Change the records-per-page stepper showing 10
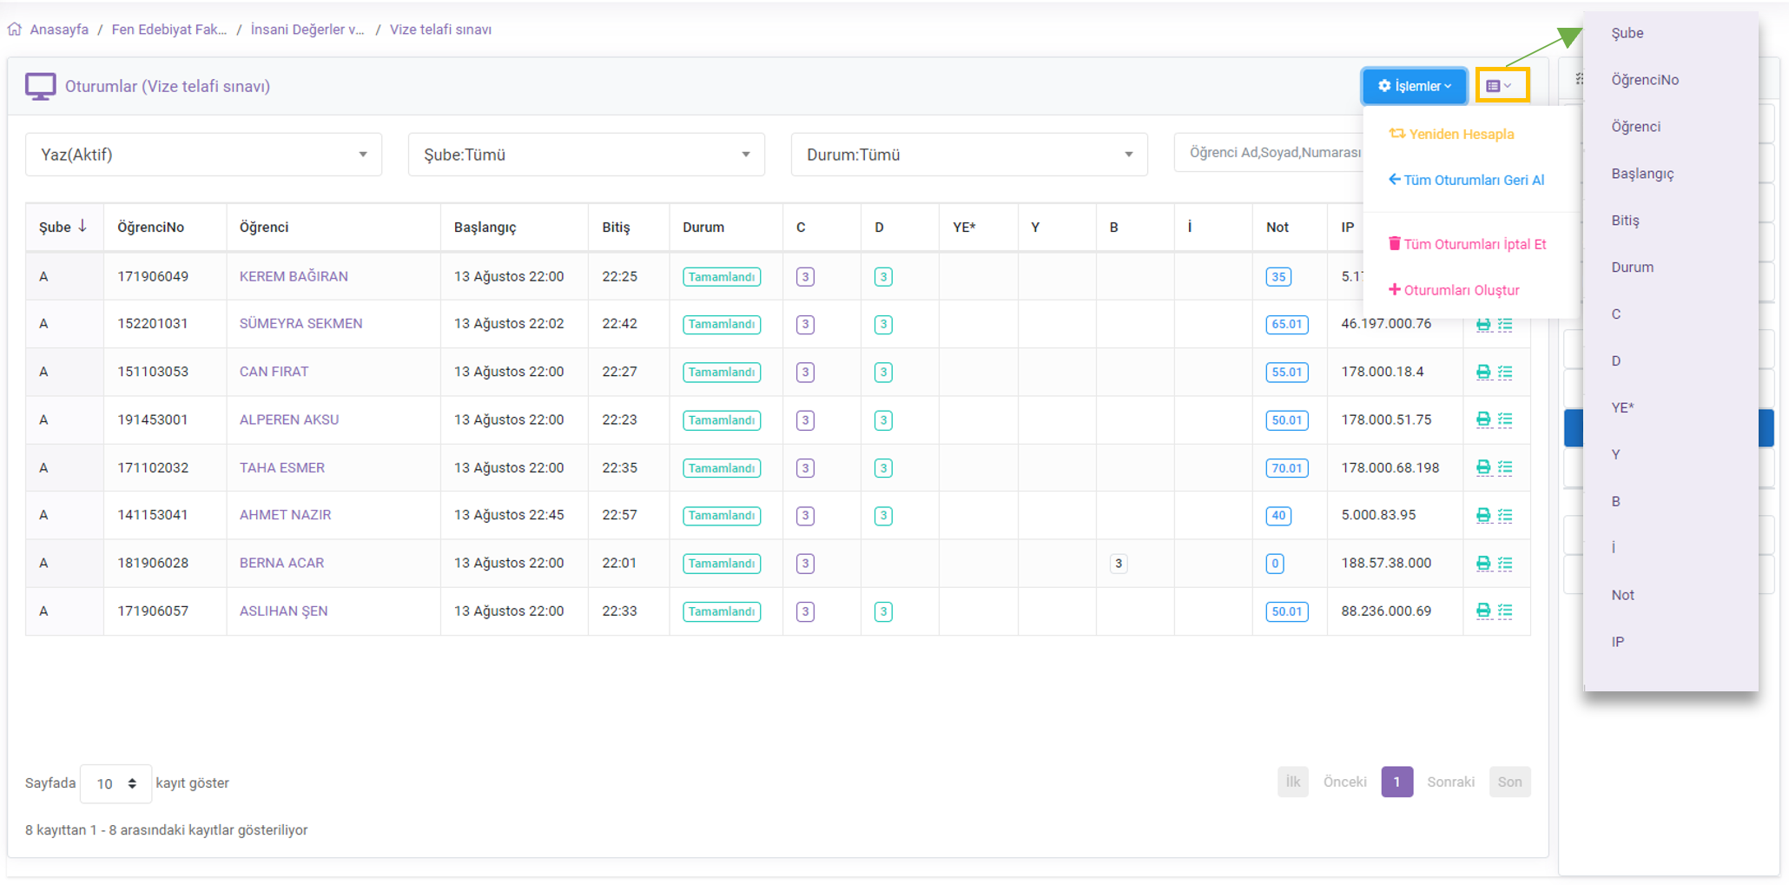The width and height of the screenshot is (1789, 885). [x=116, y=783]
